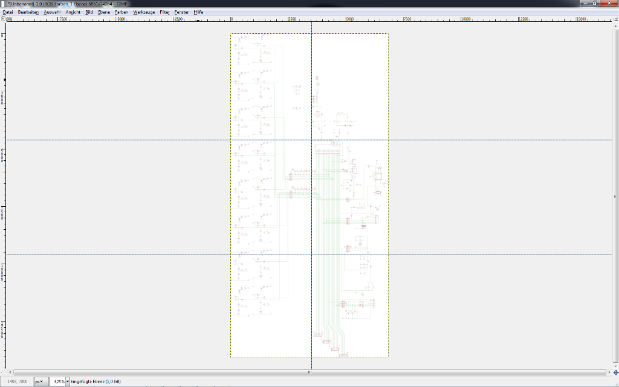This screenshot has width=619, height=387.
Task: Toggle the Quick Mask button at bottom-left
Action: pyautogui.click(x=3, y=372)
